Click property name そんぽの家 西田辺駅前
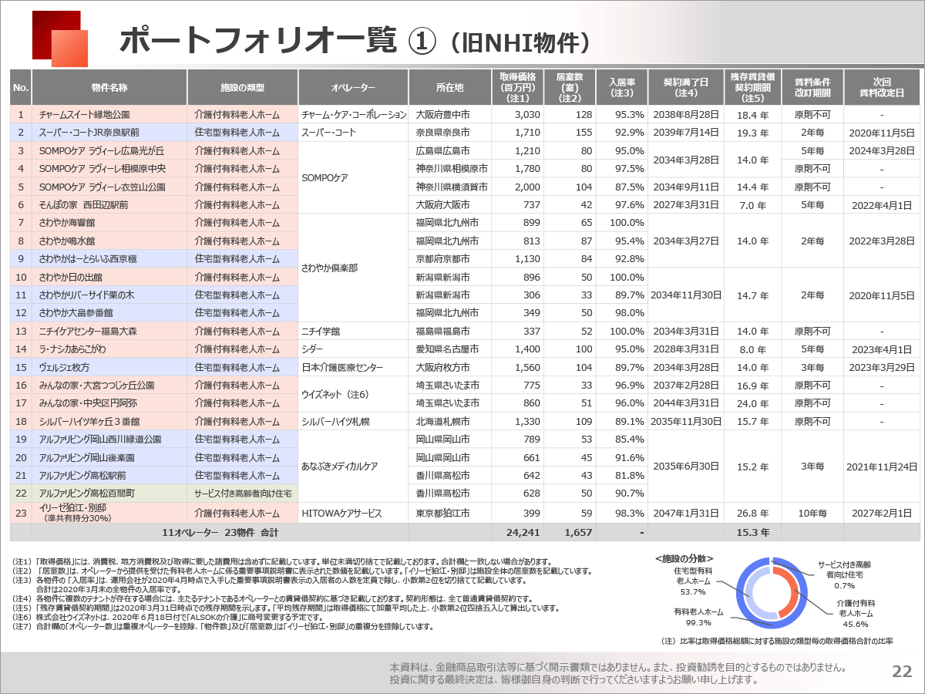Viewport: 925px width, 694px height. [x=83, y=205]
